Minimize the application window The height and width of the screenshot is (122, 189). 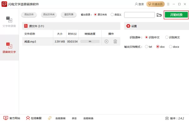pyautogui.click(x=174, y=4)
